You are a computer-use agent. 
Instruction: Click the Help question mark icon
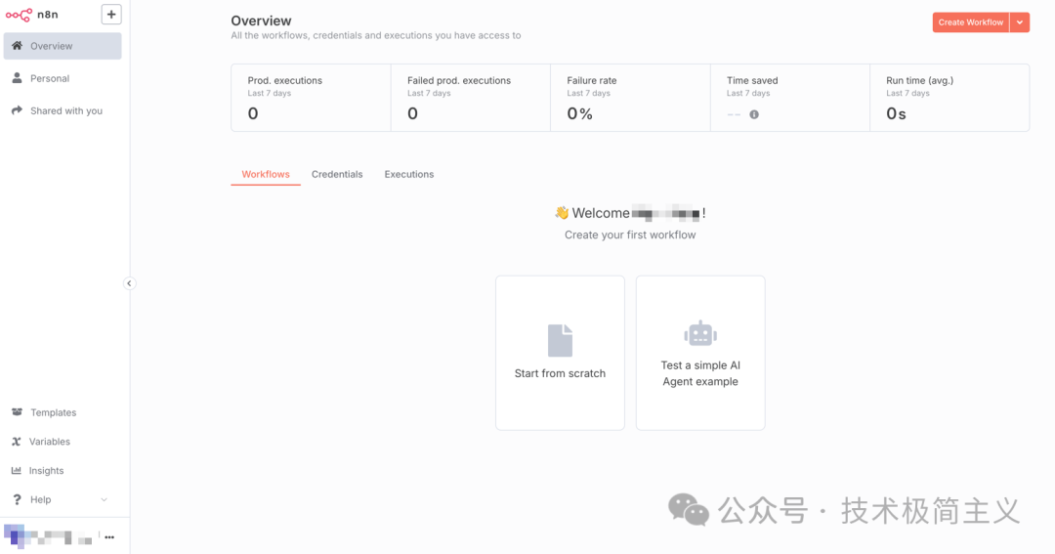coord(17,499)
